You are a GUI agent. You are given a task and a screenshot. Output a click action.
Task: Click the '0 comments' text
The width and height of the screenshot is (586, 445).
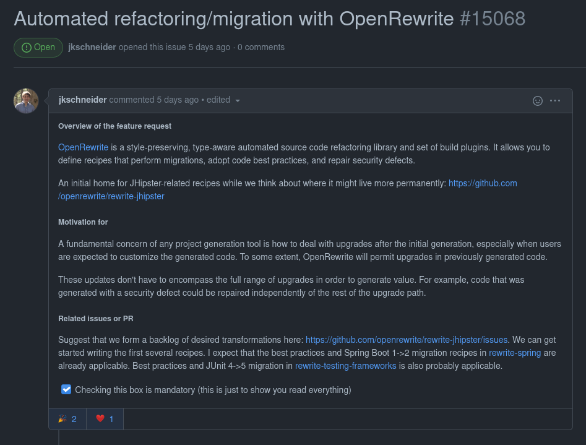click(261, 47)
